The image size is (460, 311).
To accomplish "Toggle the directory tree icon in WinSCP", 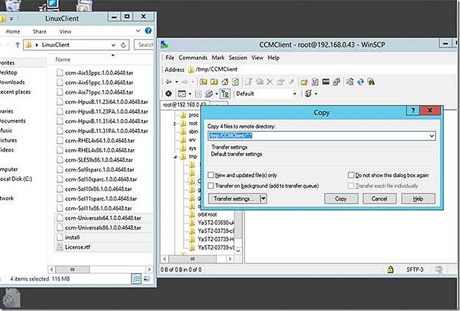I will tap(225, 94).
